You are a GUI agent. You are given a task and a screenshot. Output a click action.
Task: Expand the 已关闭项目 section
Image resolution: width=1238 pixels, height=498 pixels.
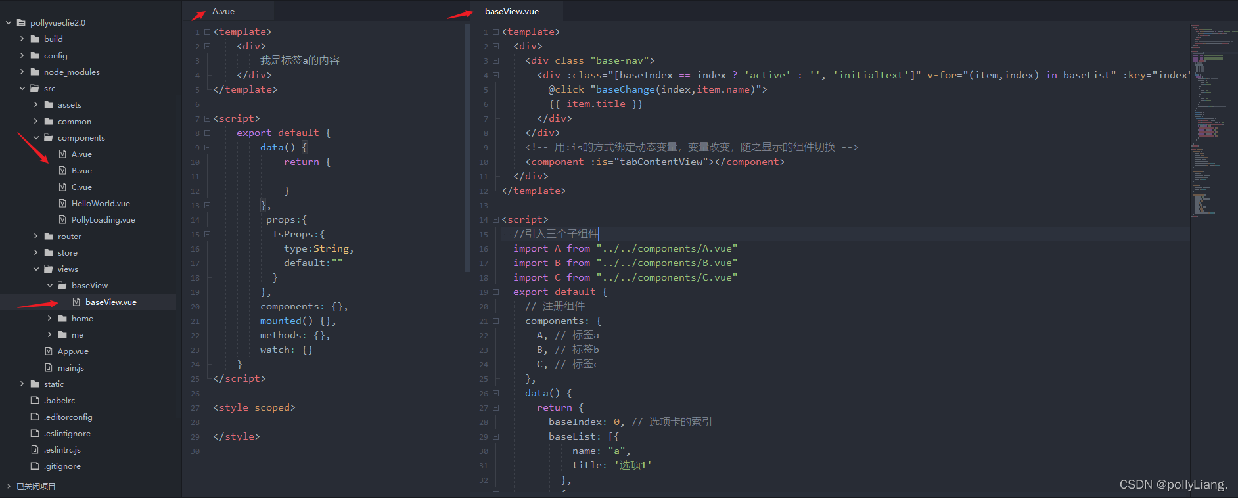coord(9,486)
